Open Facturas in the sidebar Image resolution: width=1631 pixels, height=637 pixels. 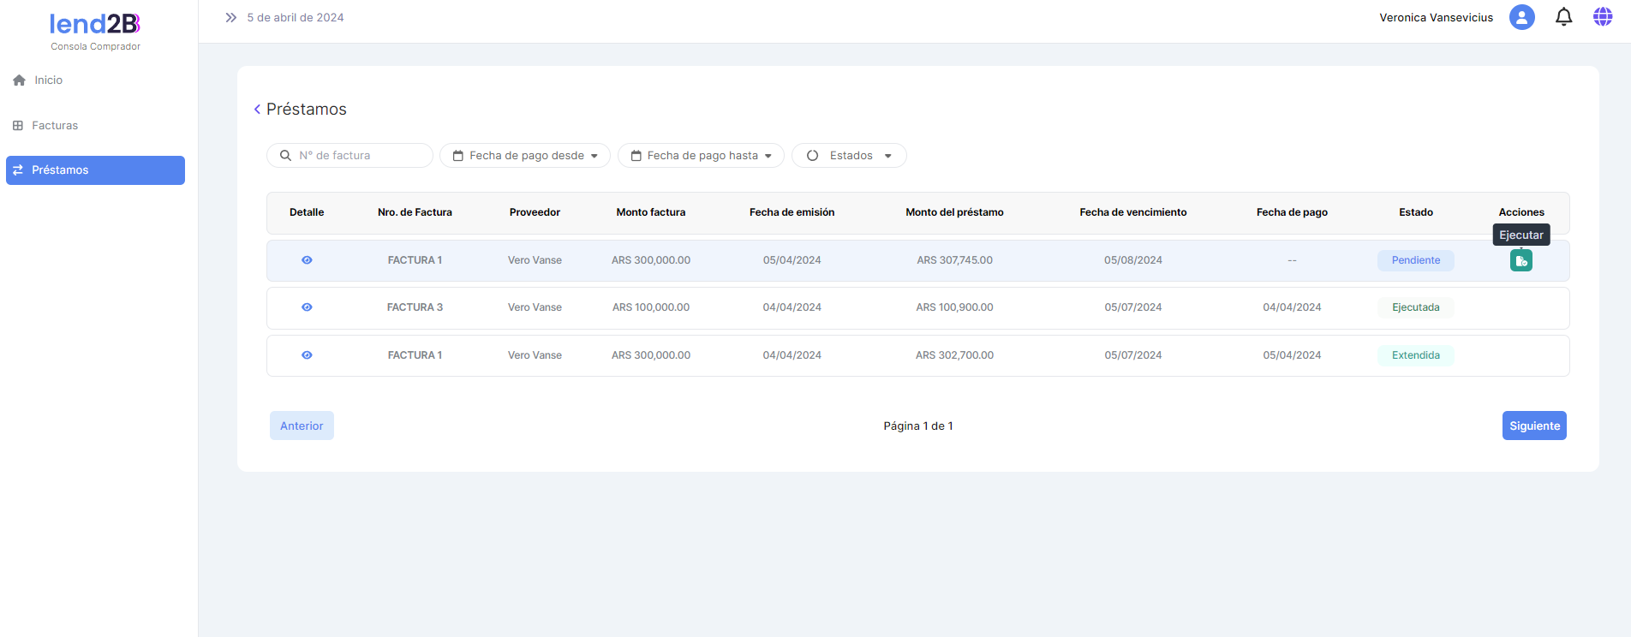pos(54,126)
